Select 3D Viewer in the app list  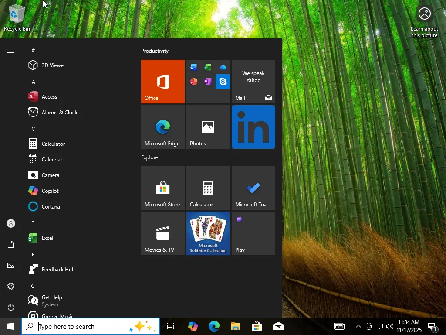53,65
